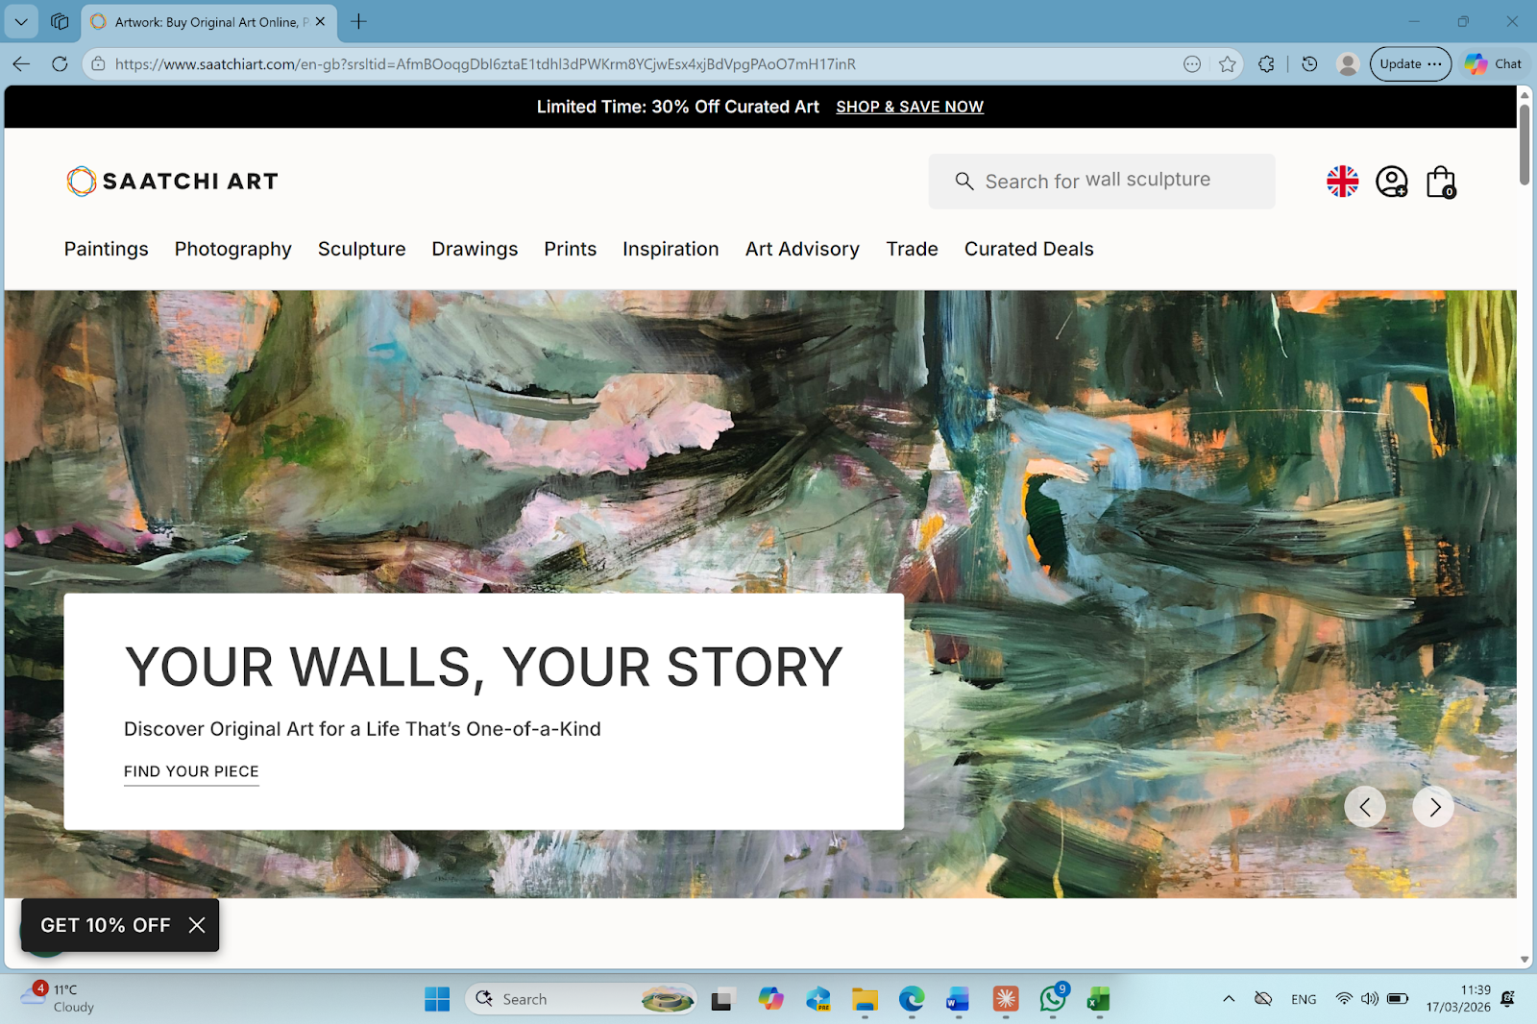Open browsing history in the toolbar
This screenshot has width=1537, height=1024.
coord(1307,63)
